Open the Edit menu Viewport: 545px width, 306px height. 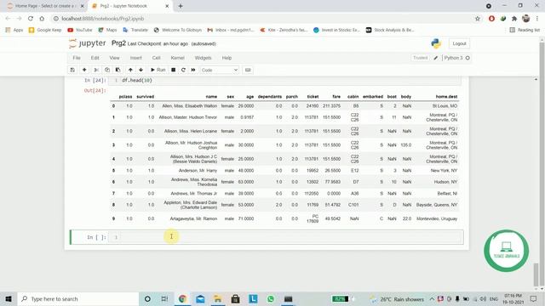point(95,58)
